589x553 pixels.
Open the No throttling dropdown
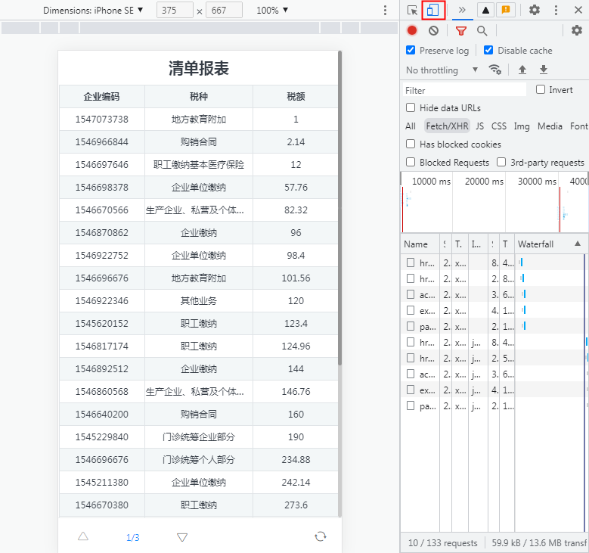(442, 70)
